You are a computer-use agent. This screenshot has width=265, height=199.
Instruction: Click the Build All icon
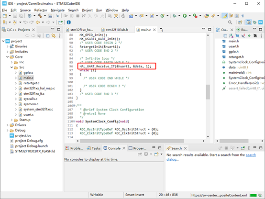coord(50,16)
